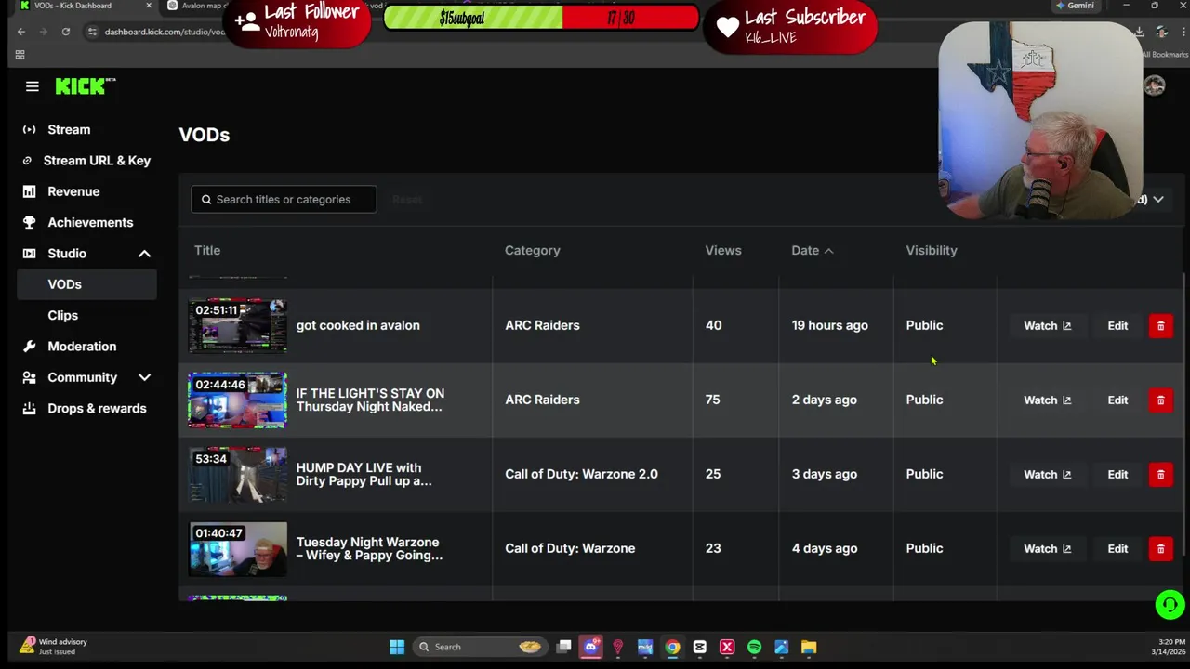Screen dimensions: 1190x669
Task: Open Task View from the taskbar
Action: pos(563,647)
